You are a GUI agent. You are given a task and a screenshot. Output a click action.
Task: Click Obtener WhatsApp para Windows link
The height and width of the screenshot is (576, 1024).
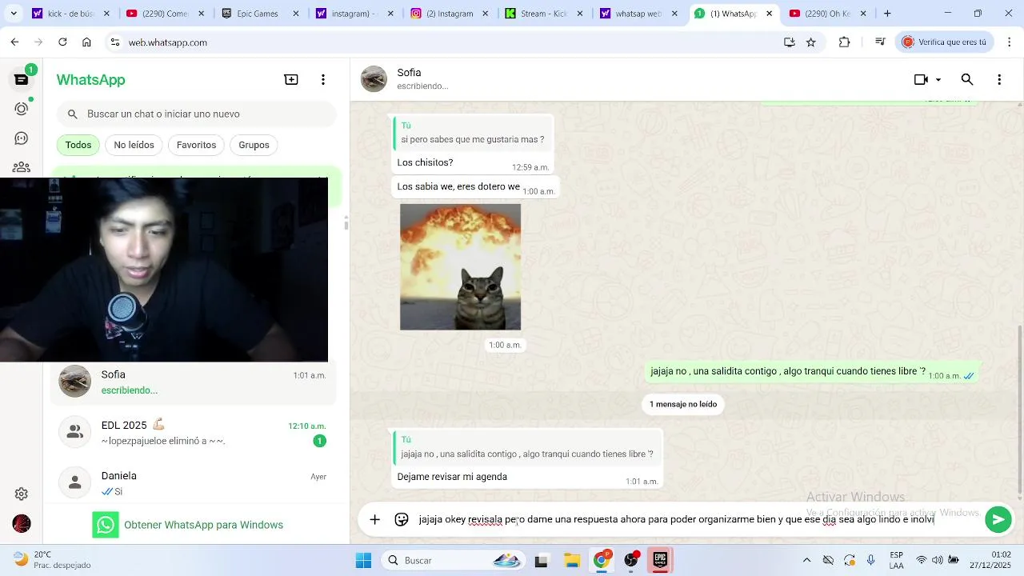pos(188,525)
